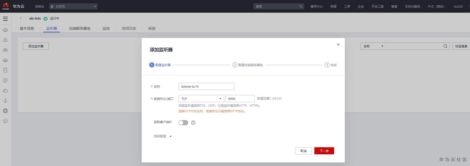Go back with the left arrow
Viewport: 470px width, 166px height.
[x=21, y=18]
